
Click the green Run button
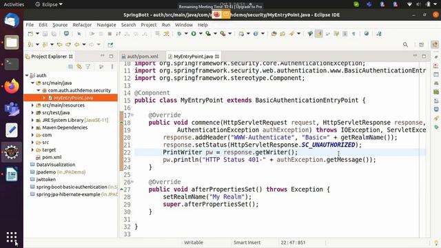(x=194, y=34)
